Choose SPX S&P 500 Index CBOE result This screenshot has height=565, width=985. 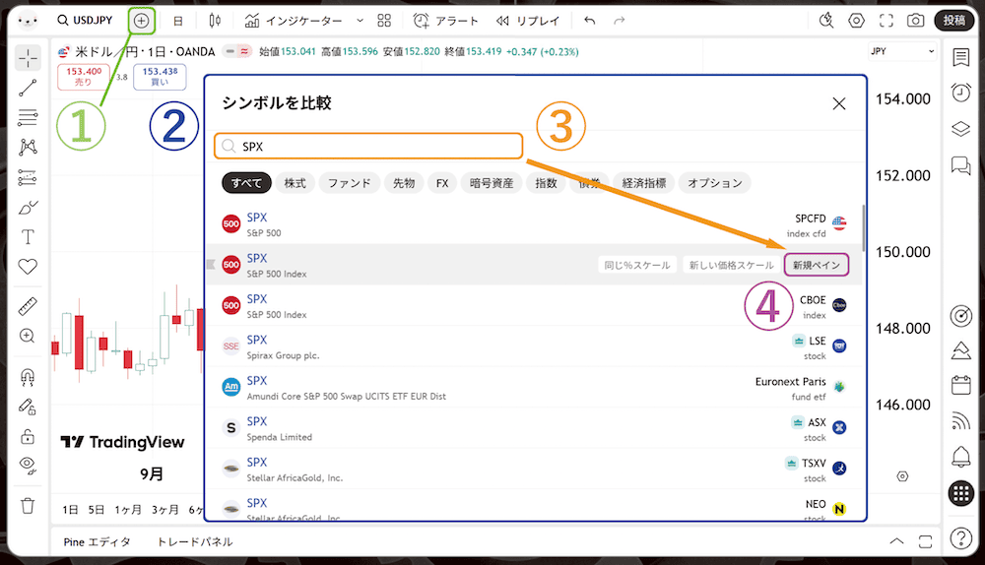pyautogui.click(x=534, y=306)
